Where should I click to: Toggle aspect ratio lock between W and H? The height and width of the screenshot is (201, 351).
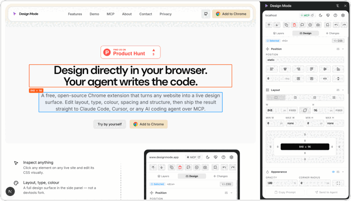[305, 111]
